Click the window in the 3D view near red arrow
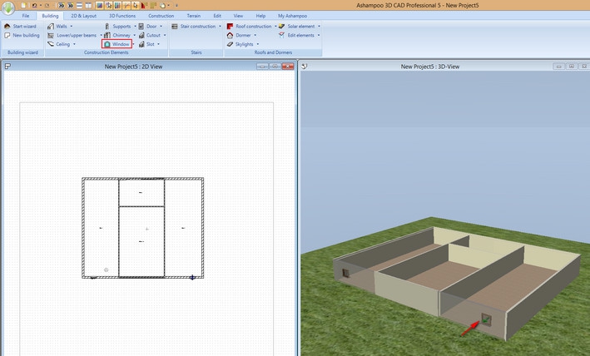The image size is (590, 356). pyautogui.click(x=486, y=319)
